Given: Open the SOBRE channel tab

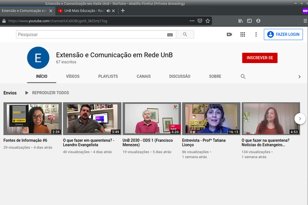Looking at the screenshot, I should coord(215,76).
